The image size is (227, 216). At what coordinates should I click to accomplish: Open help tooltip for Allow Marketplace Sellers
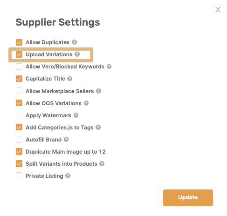98,91
